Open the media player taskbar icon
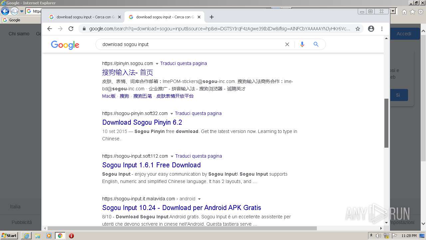Viewport: 426px width, 240px height. tap(49, 236)
